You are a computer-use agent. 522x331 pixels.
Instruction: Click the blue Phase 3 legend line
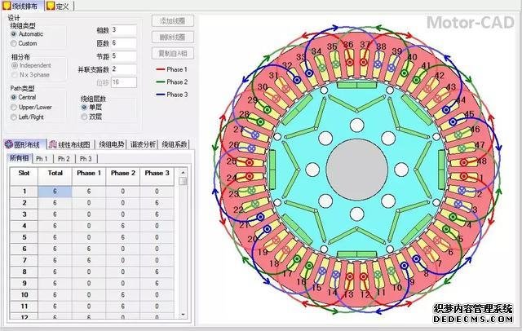[x=159, y=95]
